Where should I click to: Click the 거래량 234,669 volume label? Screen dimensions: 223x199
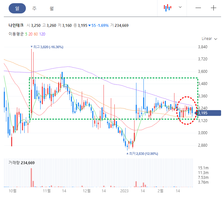pyautogui.click(x=22, y=163)
